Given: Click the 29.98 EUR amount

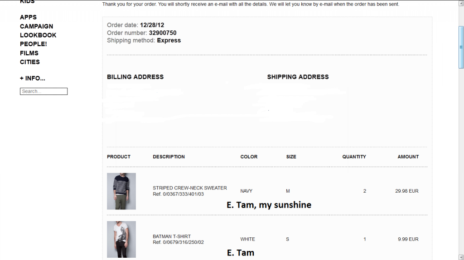Looking at the screenshot, I should (x=406, y=191).
